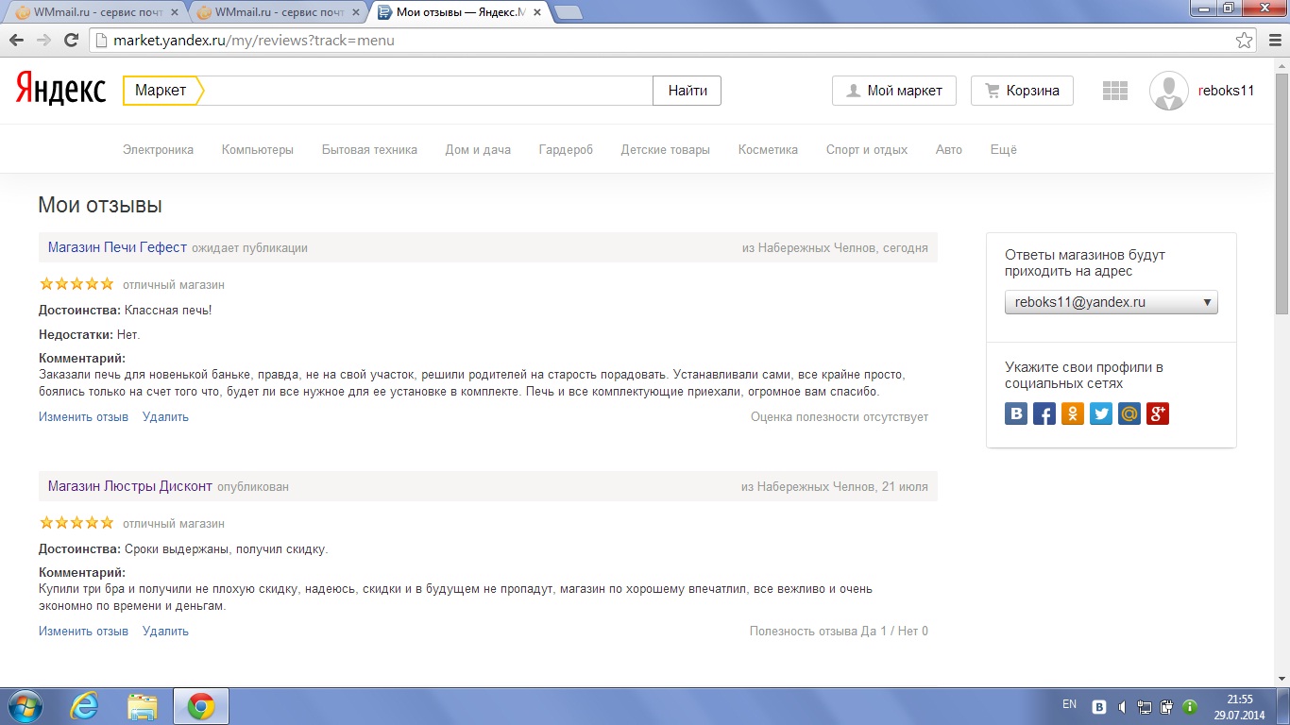Click the star rating of Печи Гефест review
1290x725 pixels.
76,283
